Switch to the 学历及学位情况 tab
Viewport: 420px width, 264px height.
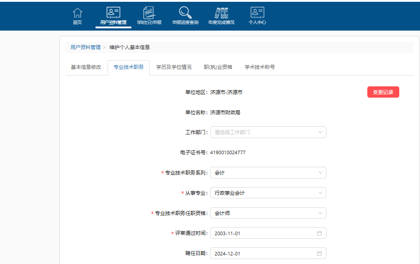[174, 67]
